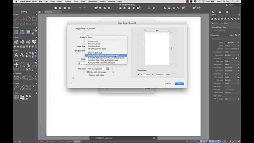Select the Line tool in Draw panel
The height and width of the screenshot is (143, 254).
[16, 19]
